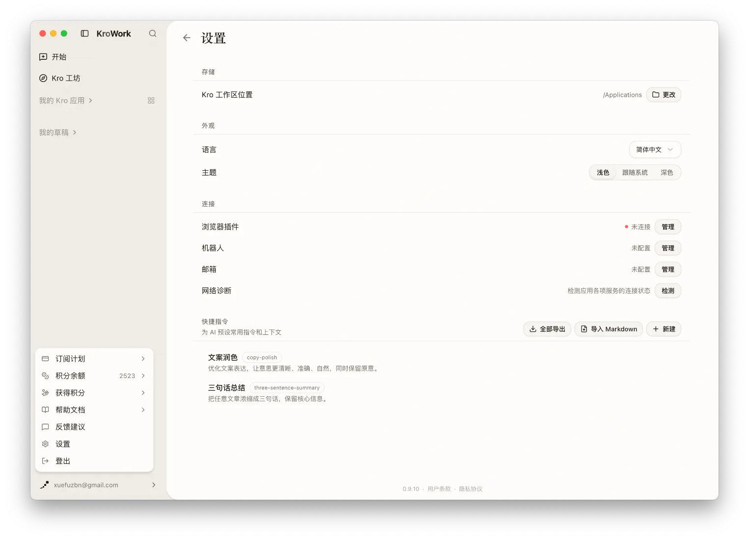749x540 pixels.
Task: Open 反馈建议 menu item
Action: (x=94, y=427)
